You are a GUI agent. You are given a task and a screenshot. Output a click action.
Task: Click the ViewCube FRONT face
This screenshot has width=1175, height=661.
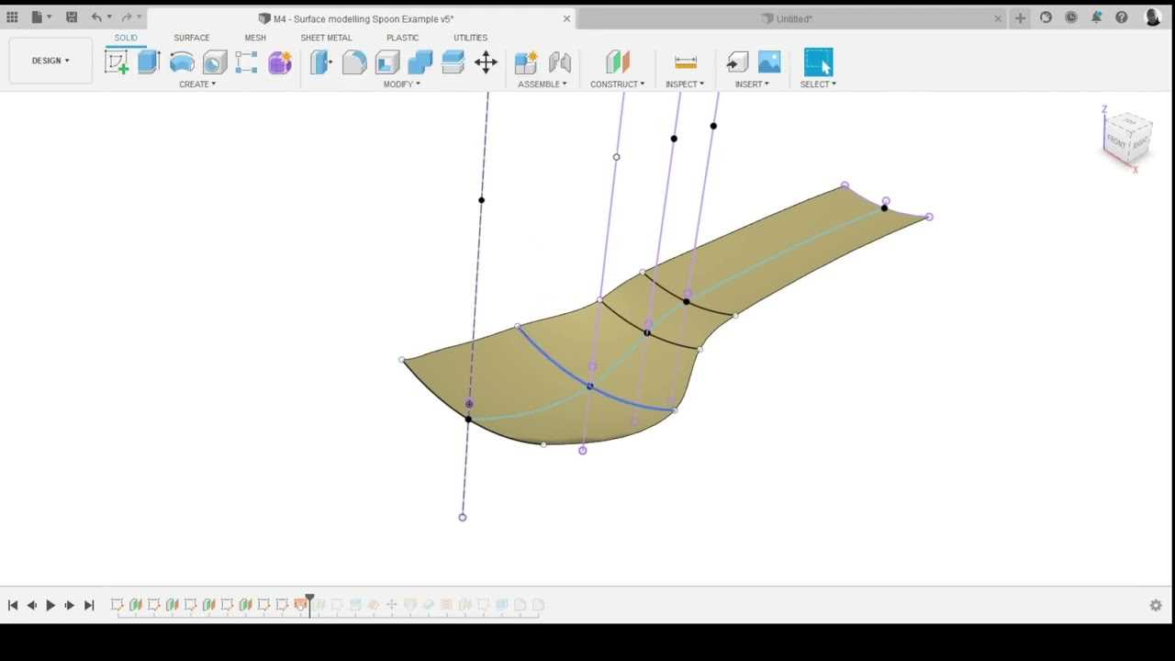(1116, 141)
